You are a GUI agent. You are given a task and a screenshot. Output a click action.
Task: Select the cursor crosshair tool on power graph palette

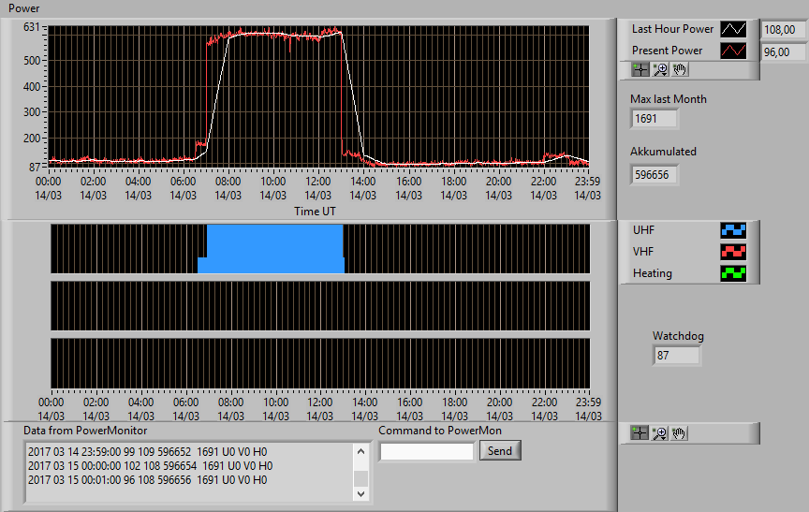click(x=640, y=69)
